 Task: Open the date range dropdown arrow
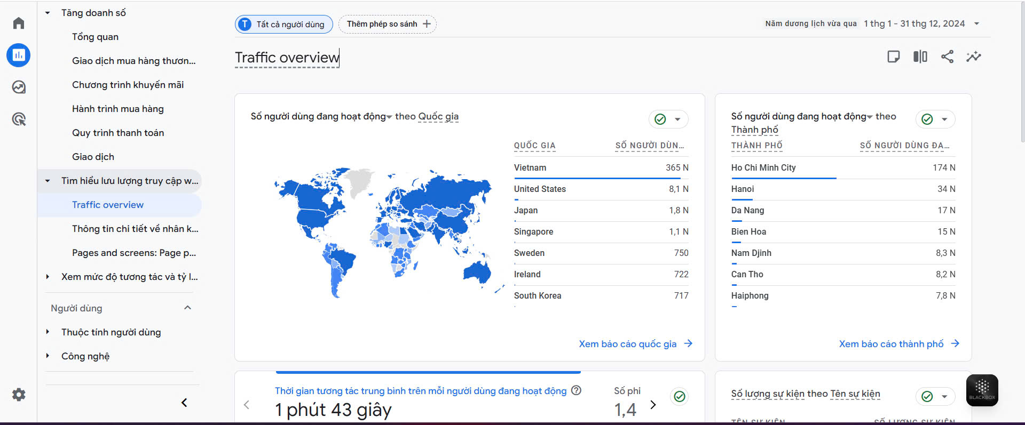click(x=976, y=24)
